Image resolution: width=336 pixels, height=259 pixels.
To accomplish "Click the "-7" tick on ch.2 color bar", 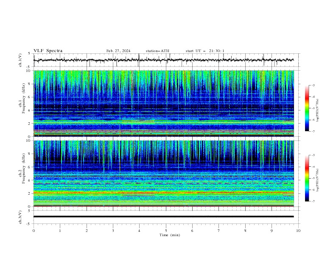I will pyautogui.click(x=313, y=201).
